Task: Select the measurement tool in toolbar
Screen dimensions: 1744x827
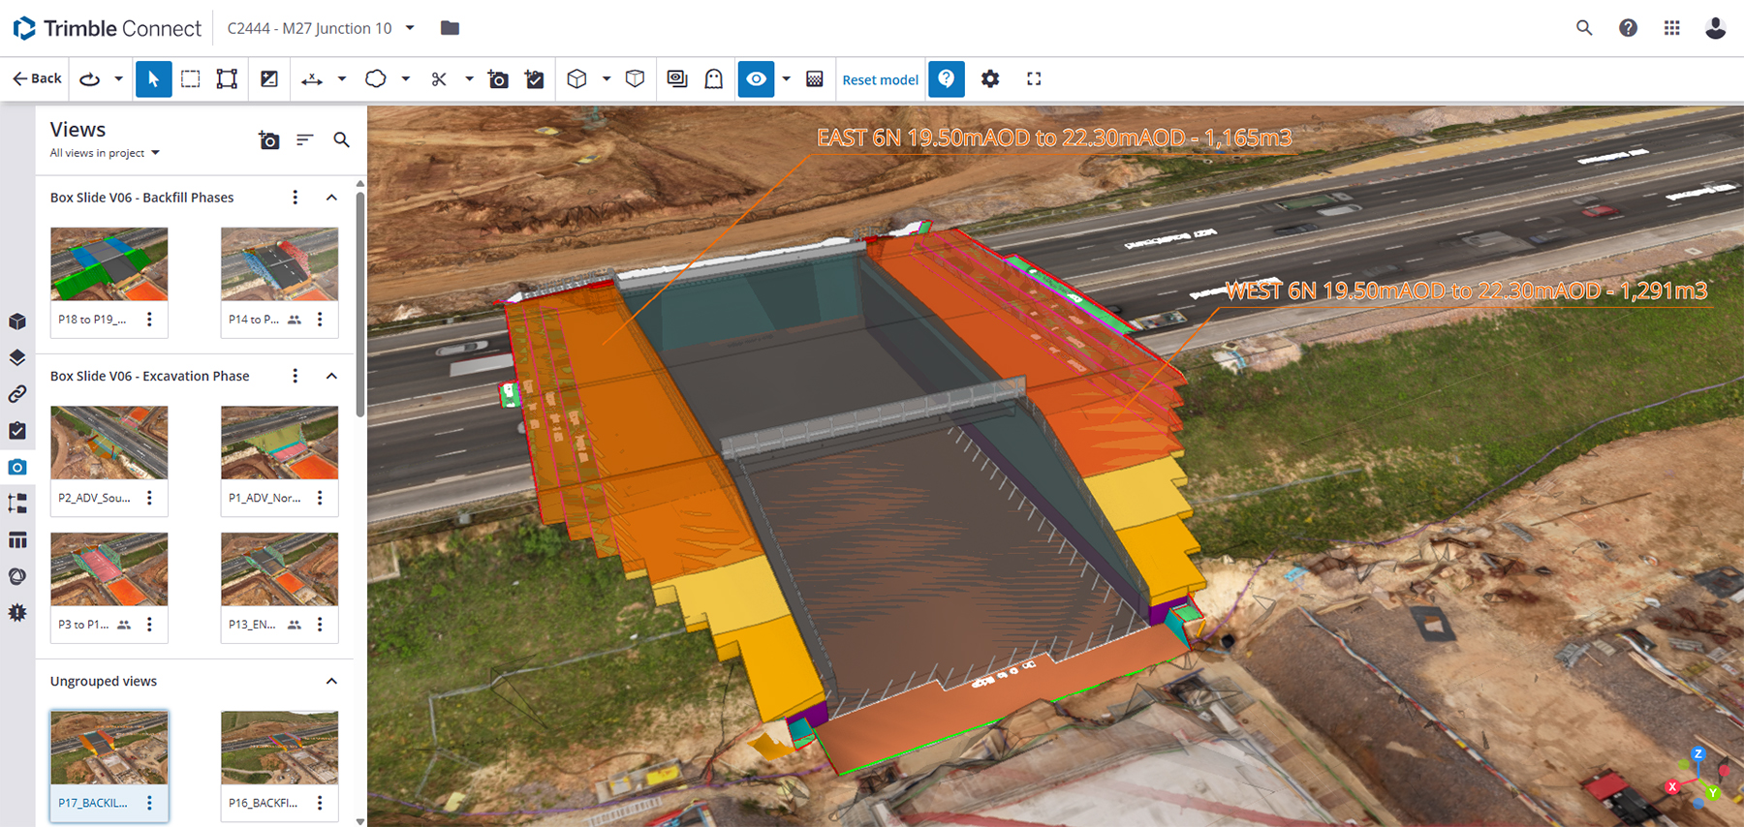Action: (x=312, y=79)
